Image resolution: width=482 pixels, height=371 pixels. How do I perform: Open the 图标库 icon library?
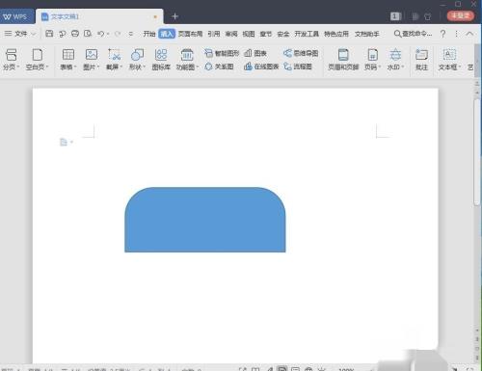pyautogui.click(x=161, y=59)
